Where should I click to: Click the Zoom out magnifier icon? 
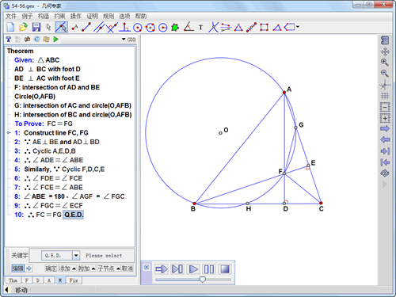(x=385, y=74)
